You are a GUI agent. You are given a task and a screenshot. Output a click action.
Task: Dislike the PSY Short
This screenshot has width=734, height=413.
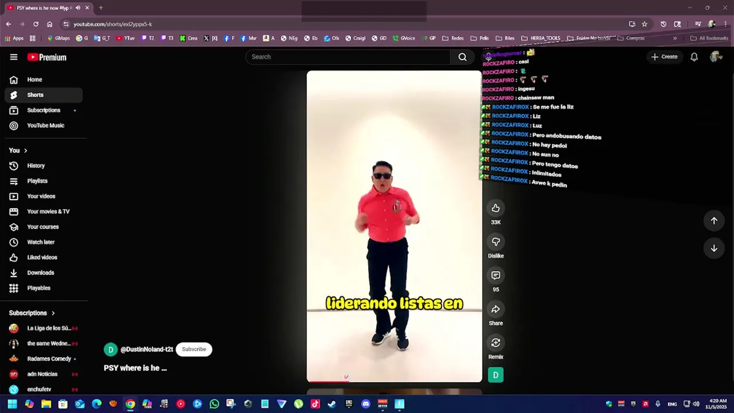496,242
